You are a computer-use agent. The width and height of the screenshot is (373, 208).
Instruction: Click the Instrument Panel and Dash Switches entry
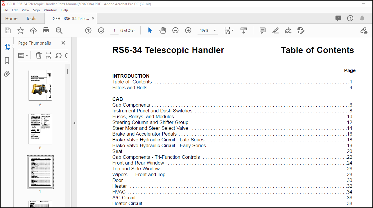coord(232,111)
